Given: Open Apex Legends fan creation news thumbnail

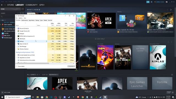Looking at the screenshot, I should pyautogui.click(x=101, y=21).
